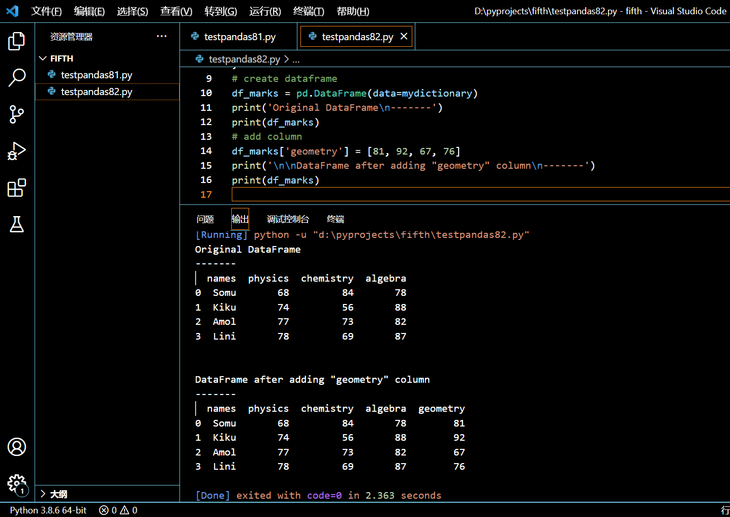730x517 pixels.
Task: Select the 输出 output panel tab
Action: (240, 219)
